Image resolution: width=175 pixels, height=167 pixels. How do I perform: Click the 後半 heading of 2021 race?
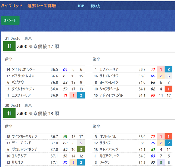pyautogui.click(x=96, y=59)
